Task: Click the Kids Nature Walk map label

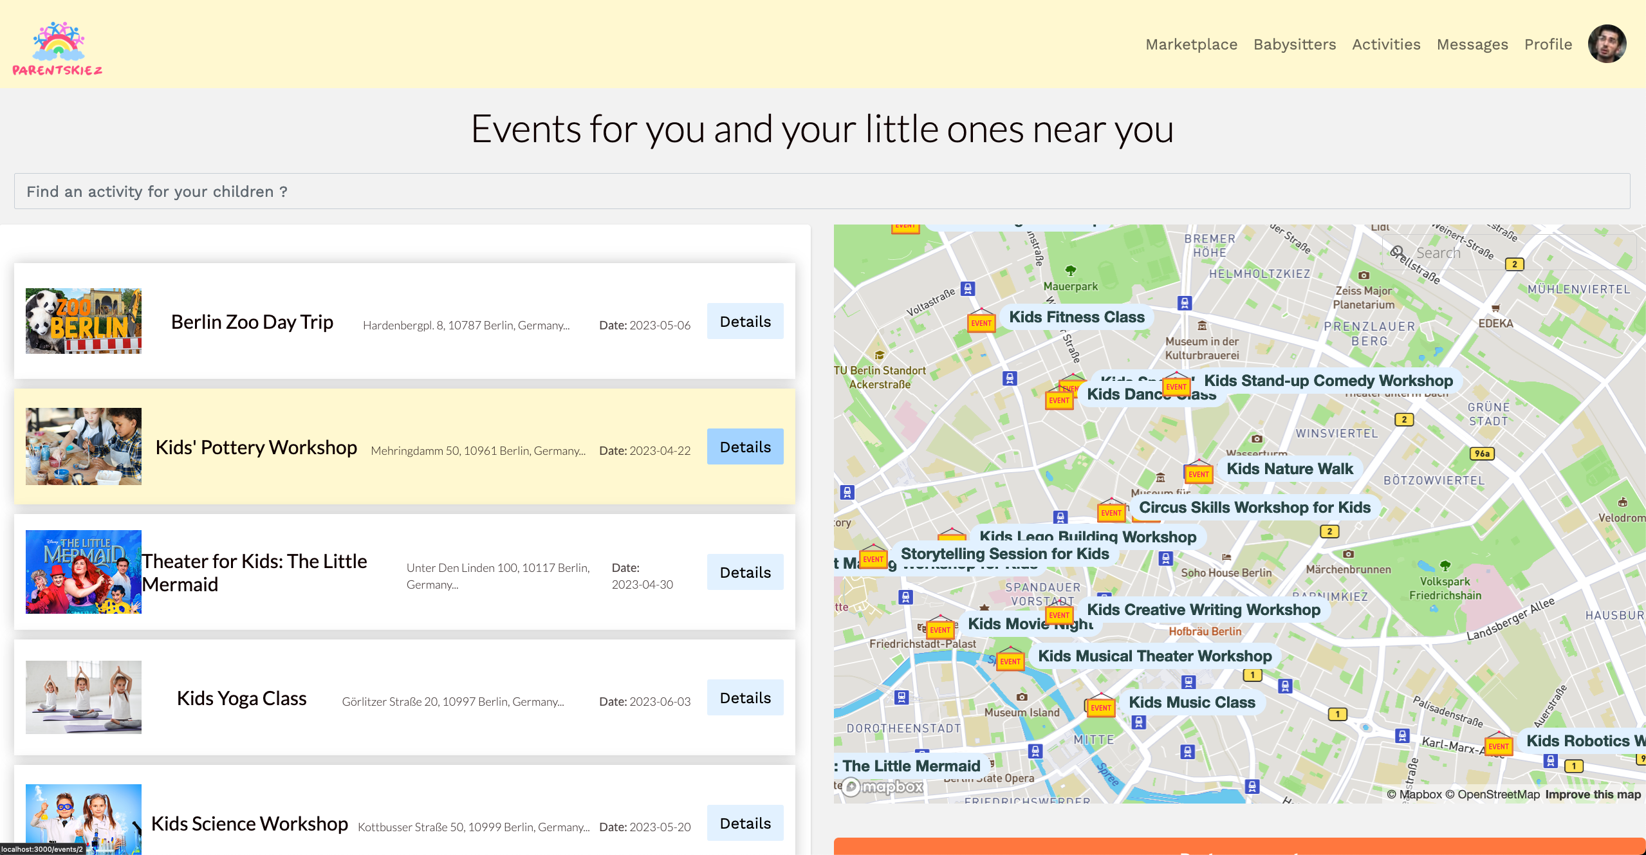Action: coord(1290,468)
